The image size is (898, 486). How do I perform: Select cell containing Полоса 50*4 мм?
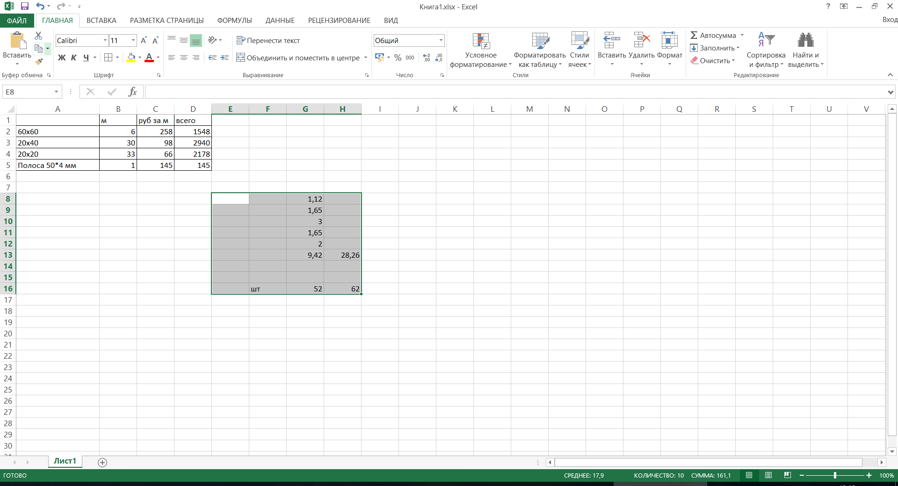click(x=58, y=165)
